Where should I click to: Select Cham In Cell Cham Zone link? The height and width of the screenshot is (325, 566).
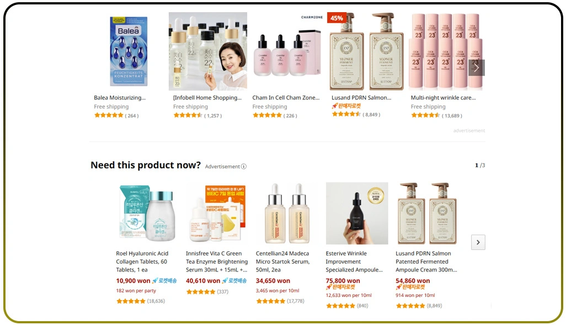pos(286,98)
